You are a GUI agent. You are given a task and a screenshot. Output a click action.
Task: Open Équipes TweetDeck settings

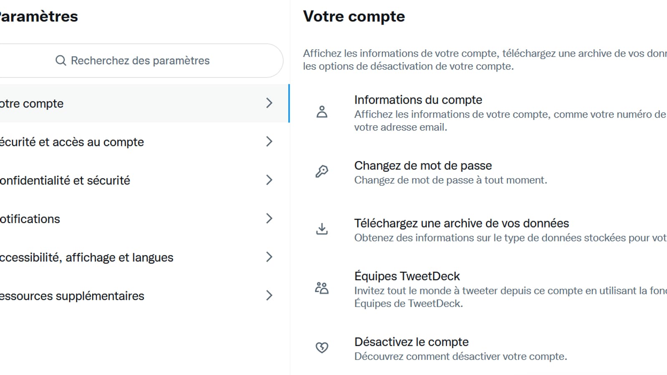pyautogui.click(x=407, y=276)
